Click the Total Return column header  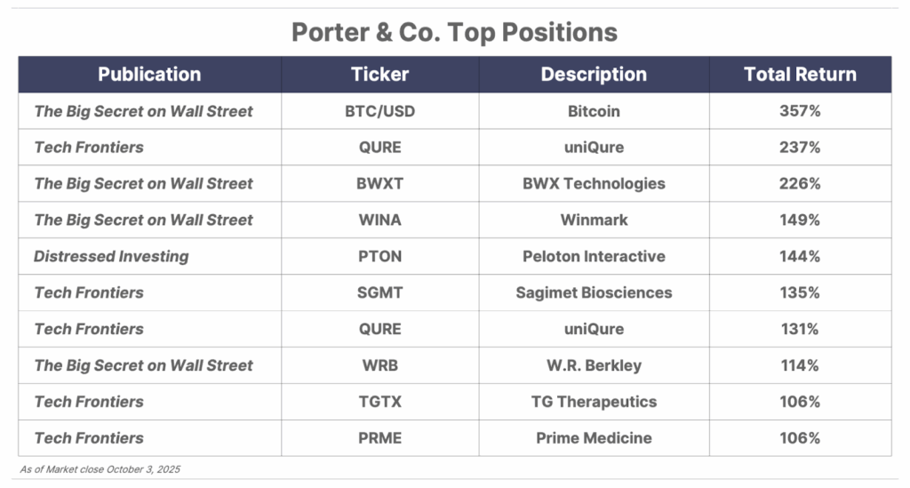click(x=800, y=75)
